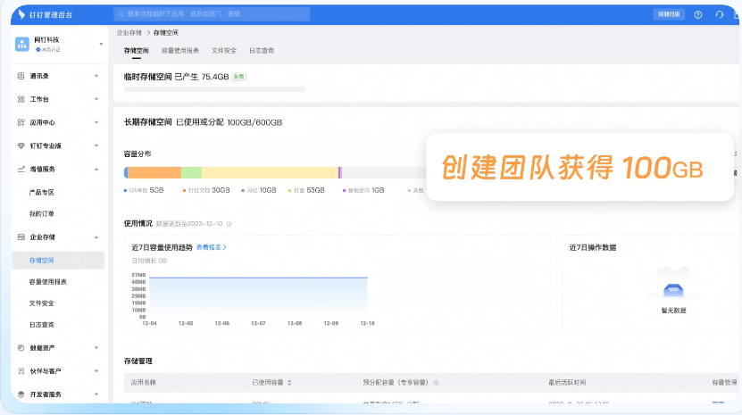Click the header search input field
742x415 pixels.
click(212, 14)
